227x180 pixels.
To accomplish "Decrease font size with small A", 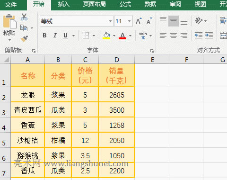I will click(149, 21).
